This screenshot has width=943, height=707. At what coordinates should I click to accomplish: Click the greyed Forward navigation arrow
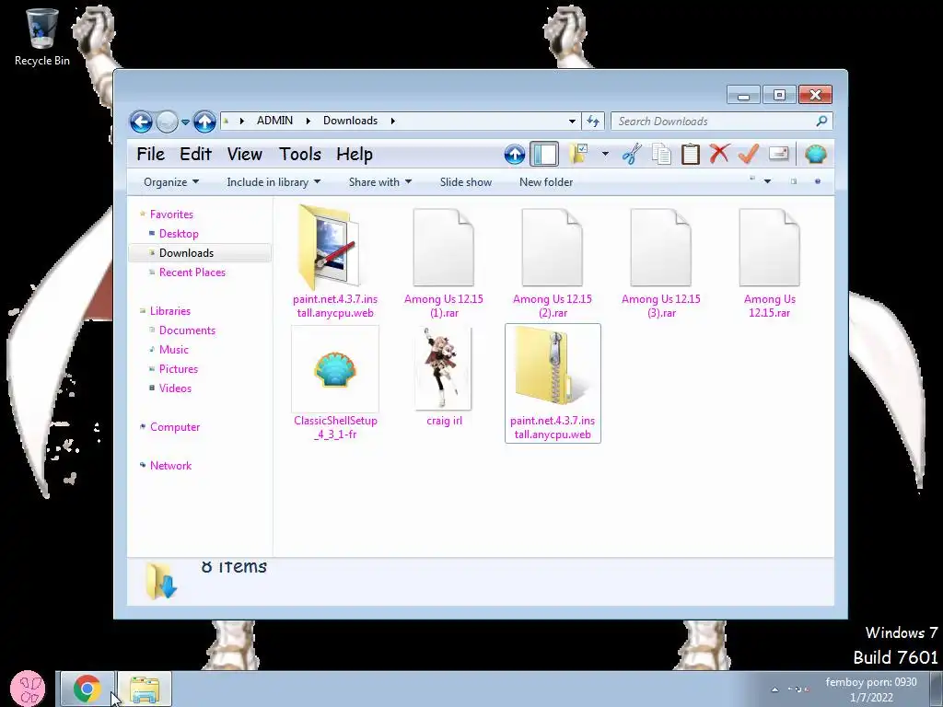[167, 122]
